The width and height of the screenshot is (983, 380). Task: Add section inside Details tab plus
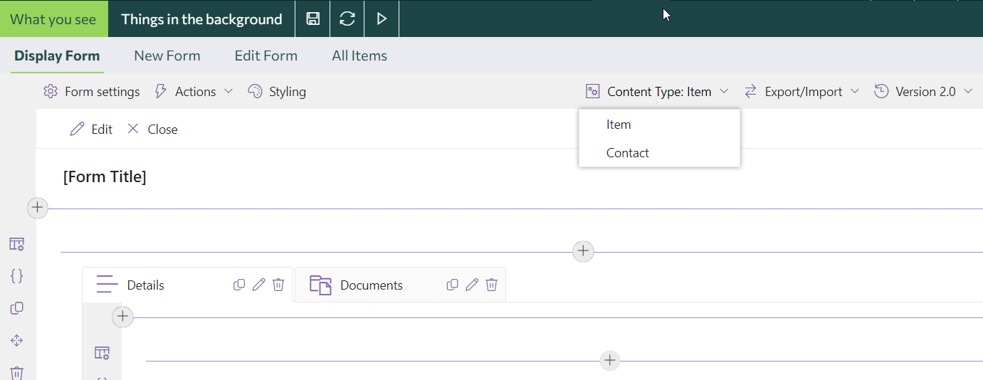[123, 316]
